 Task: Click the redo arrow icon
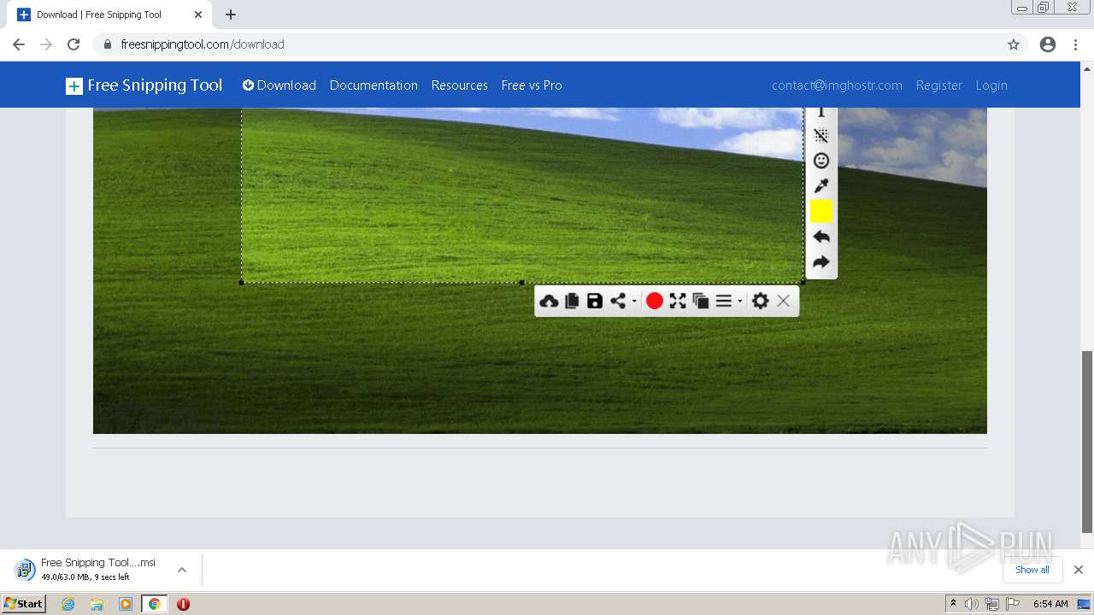(821, 262)
